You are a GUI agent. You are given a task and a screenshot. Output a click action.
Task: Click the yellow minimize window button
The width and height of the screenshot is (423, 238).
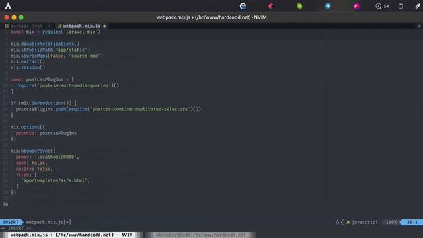pos(14,17)
